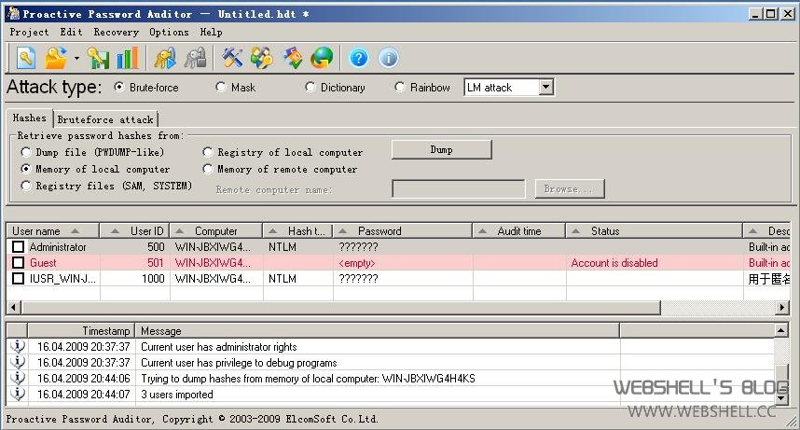Click down arrow of log scrollbar
800x430 pixels.
[x=781, y=398]
